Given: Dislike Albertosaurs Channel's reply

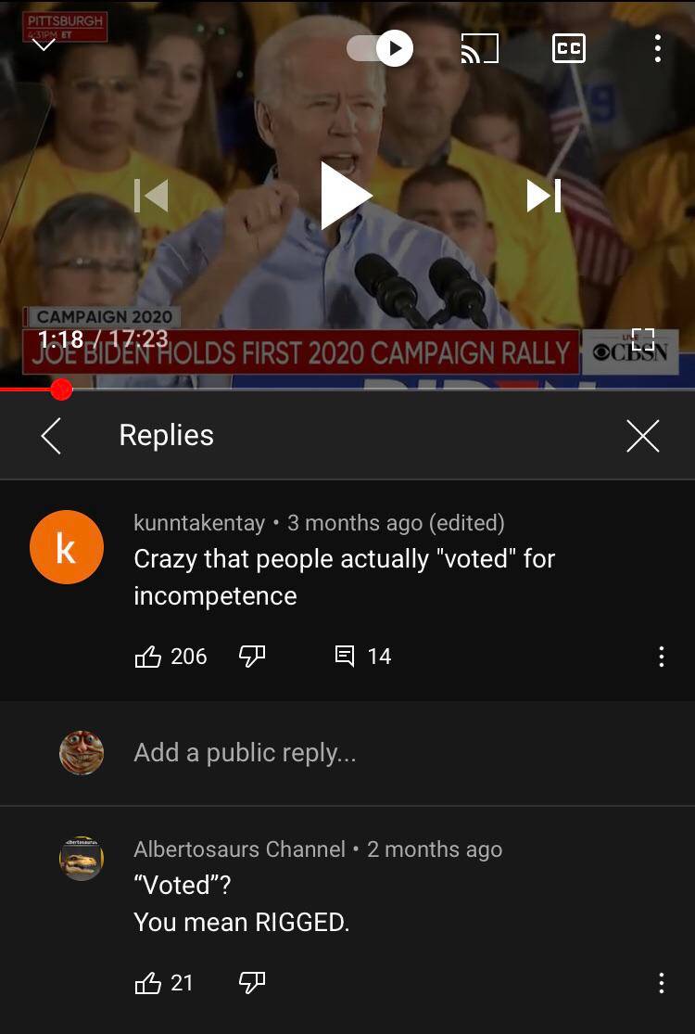Looking at the screenshot, I should coord(252,983).
